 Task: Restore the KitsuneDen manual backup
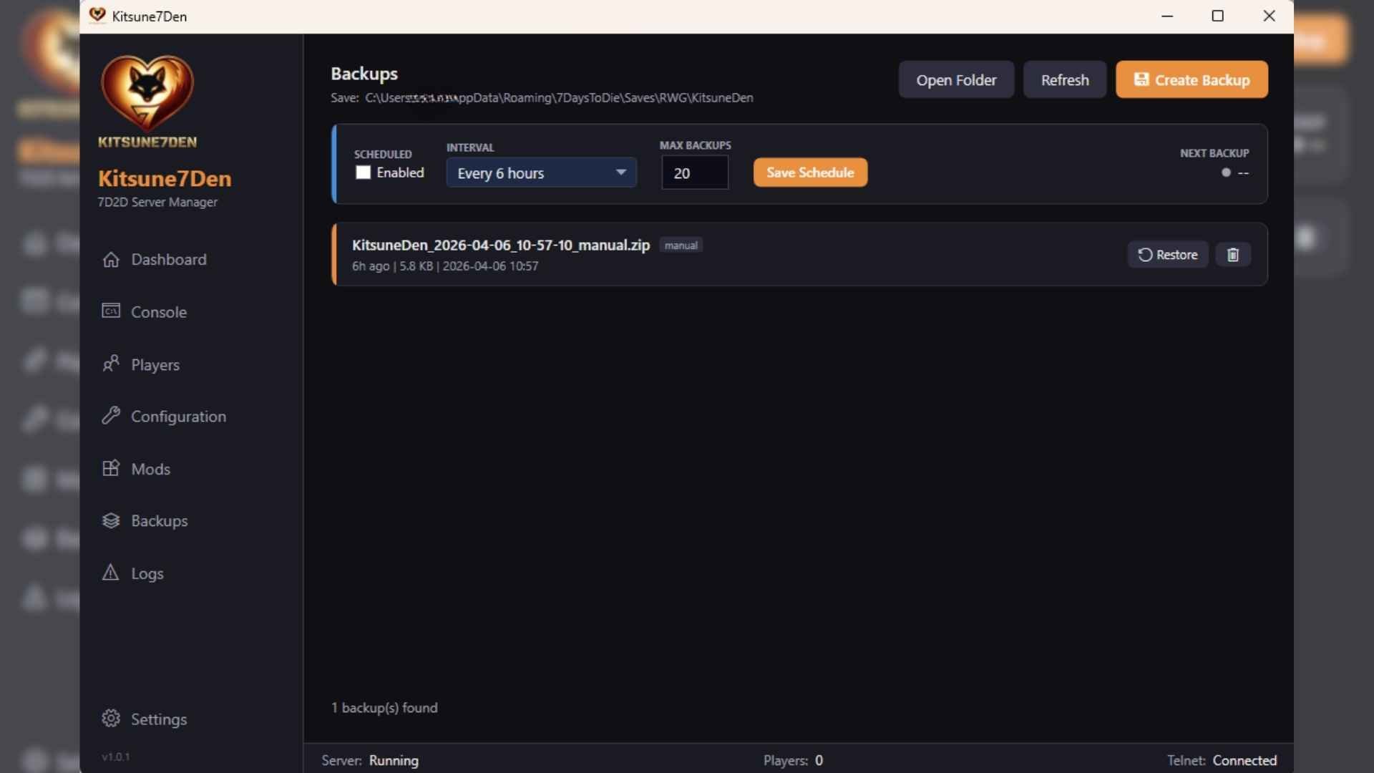(x=1168, y=255)
